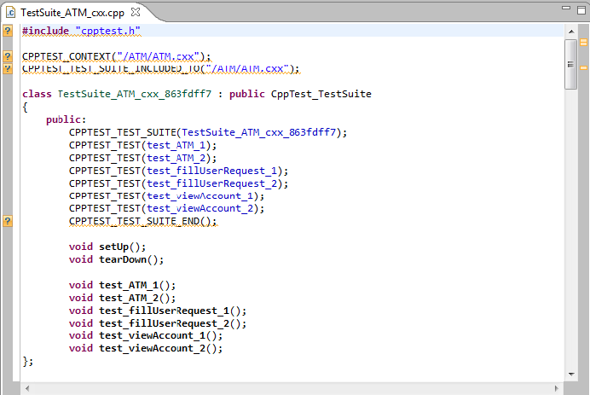The height and width of the screenshot is (395, 590).
Task: Click the lower overview ruler warning annotation
Action: [583, 68]
